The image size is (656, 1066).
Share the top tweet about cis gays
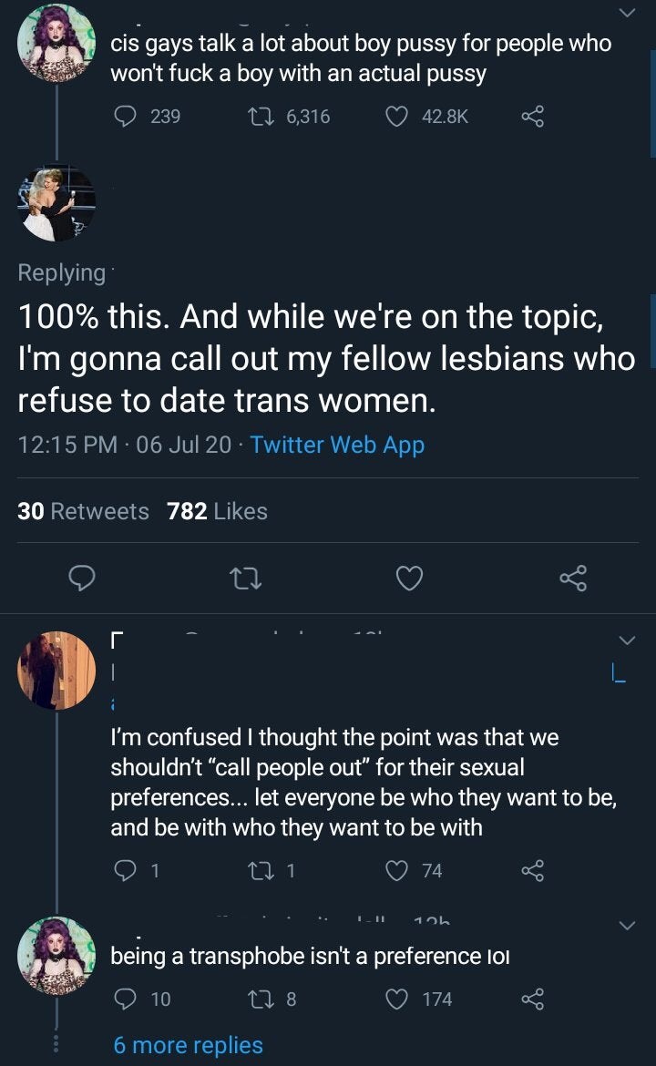532,117
